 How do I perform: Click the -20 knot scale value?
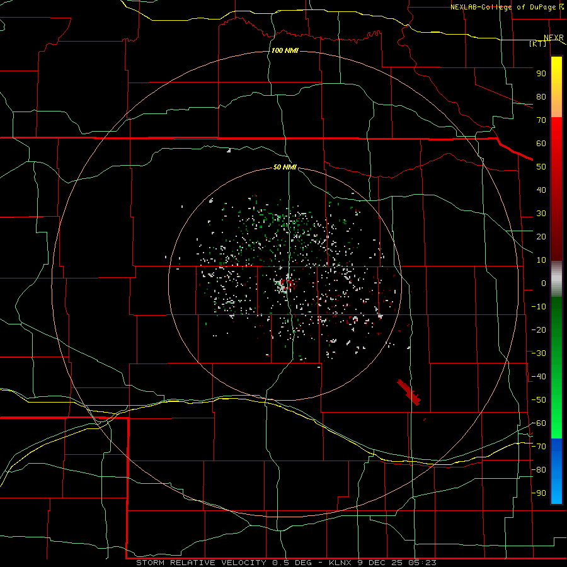point(539,330)
